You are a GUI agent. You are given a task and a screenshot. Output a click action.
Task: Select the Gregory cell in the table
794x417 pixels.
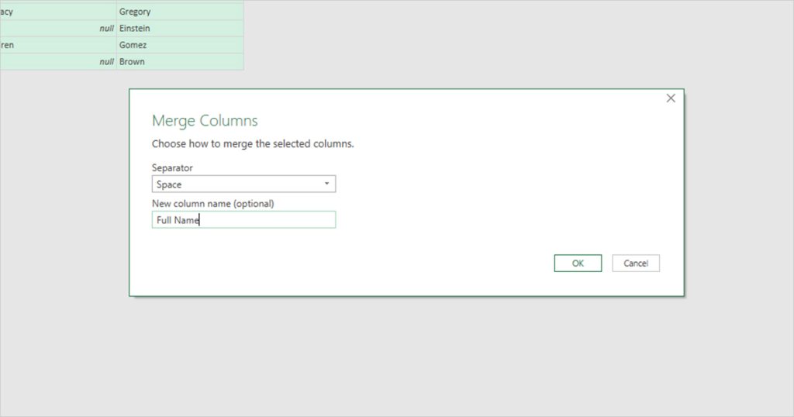point(179,12)
